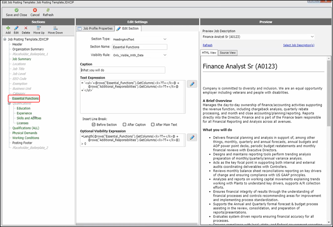Hit the Refresh toolbar icon
The height and width of the screenshot is (227, 333).
48,10
